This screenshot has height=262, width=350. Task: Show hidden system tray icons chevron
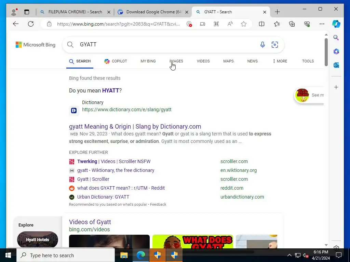click(289, 255)
